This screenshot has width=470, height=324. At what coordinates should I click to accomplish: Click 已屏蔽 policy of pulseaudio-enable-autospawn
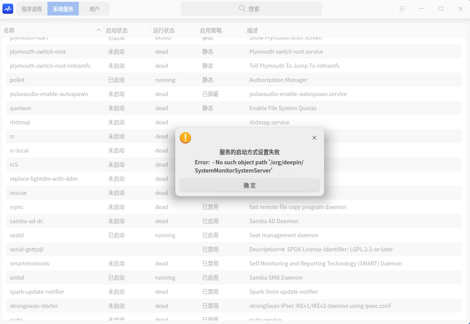point(211,94)
